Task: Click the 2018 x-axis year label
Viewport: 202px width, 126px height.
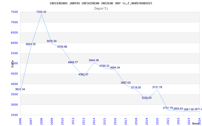Action: [136, 121]
